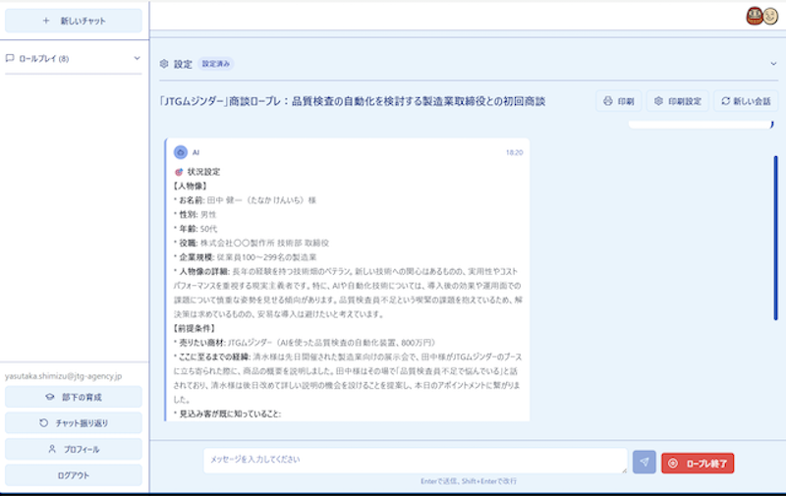This screenshot has width=786, height=496.
Task: Start a new chat with 新しいチャット
Action: tap(74, 21)
